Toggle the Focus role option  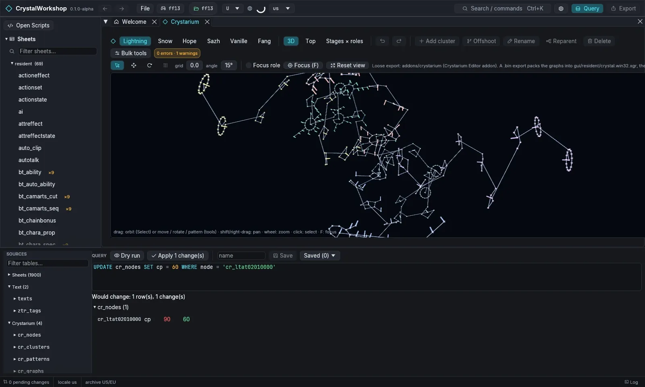[263, 65]
